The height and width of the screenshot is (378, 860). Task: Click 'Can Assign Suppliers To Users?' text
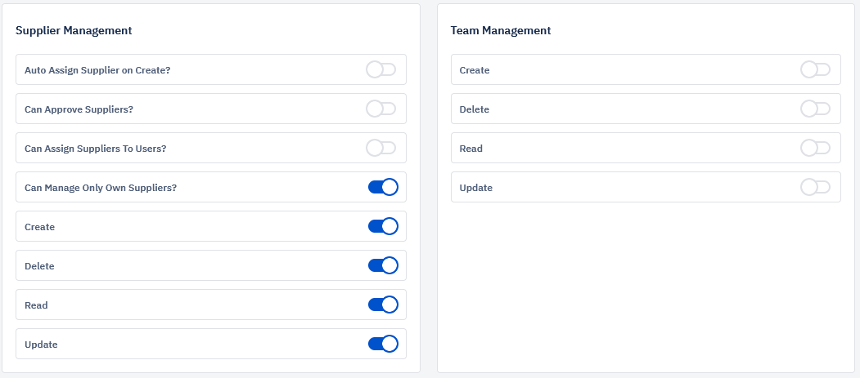(96, 149)
